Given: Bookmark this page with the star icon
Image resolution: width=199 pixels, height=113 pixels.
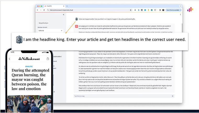Looking at the screenshot, I should (131, 10).
